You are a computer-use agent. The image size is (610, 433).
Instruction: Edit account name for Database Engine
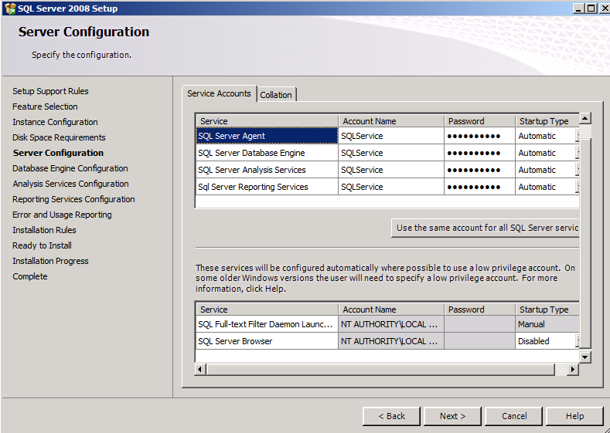tap(391, 153)
